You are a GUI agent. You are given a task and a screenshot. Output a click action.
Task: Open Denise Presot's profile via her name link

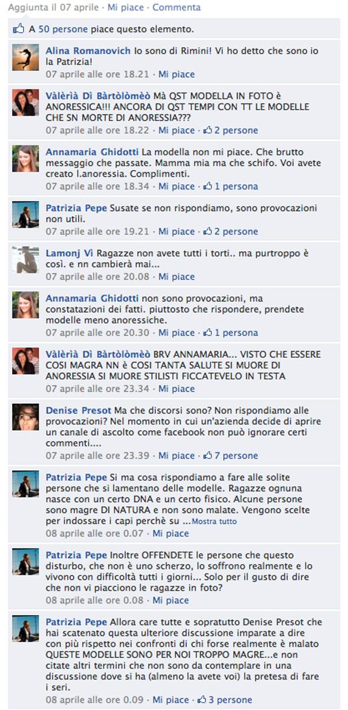[78, 410]
